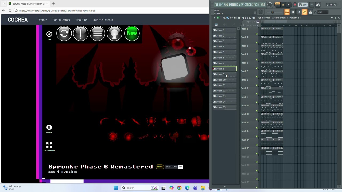Click the green New button in Sprunki game
The image size is (342, 192).
click(132, 33)
